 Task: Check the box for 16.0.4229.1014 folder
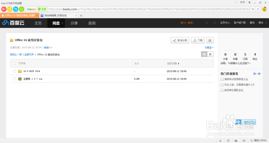click(x=15, y=71)
